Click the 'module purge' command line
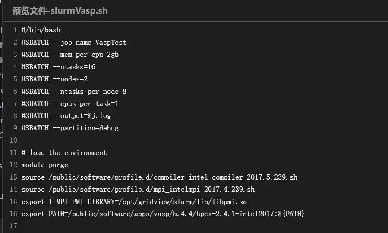The image size is (388, 233). [x=45, y=165]
